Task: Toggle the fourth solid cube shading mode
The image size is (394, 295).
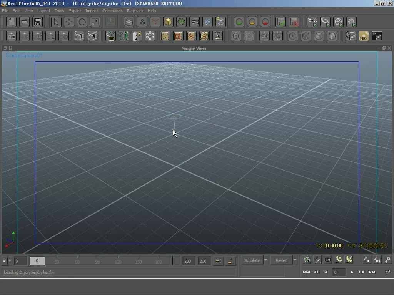Action: (332, 36)
